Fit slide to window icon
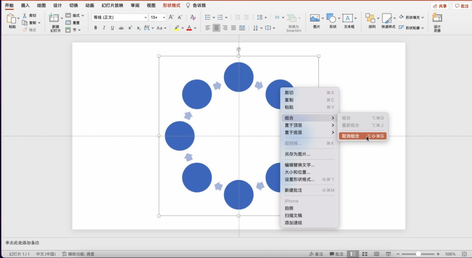Viewport: 472px width, 258px height. [465, 254]
